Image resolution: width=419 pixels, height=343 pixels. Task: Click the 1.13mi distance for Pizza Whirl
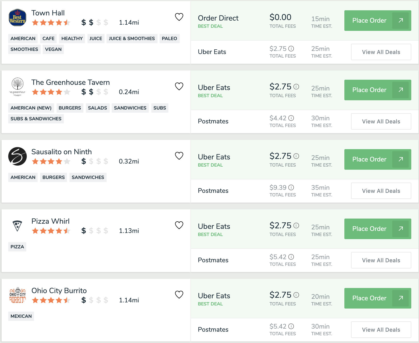[129, 231]
